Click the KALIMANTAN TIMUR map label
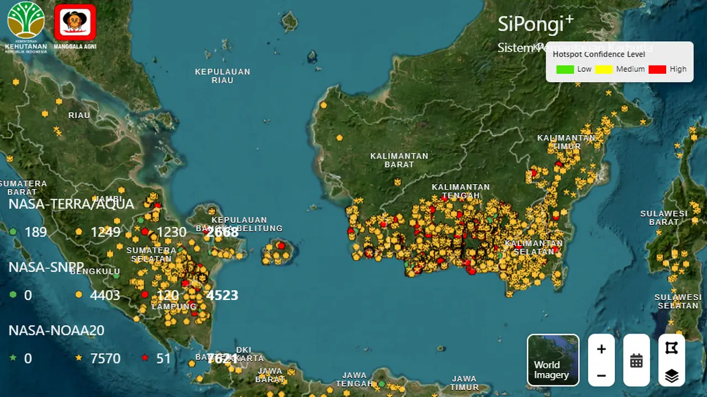The width and height of the screenshot is (707, 397). (x=566, y=142)
